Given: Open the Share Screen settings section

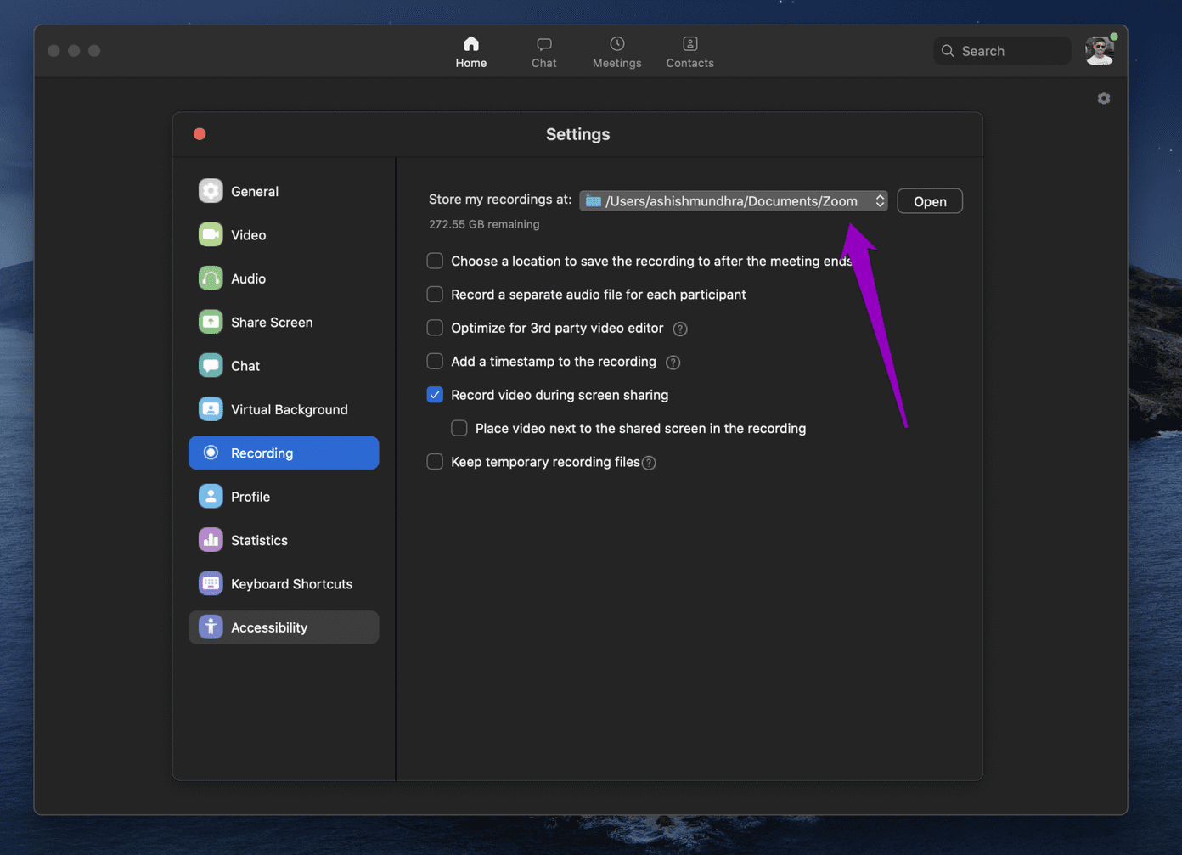Looking at the screenshot, I should pyautogui.click(x=284, y=322).
